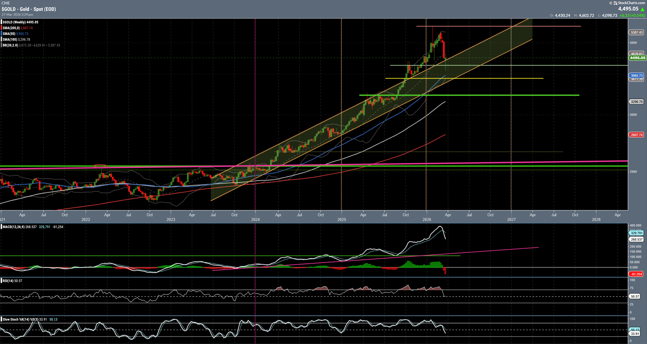Click the green up-arrow beside price 4,495.05

click(x=642, y=9)
